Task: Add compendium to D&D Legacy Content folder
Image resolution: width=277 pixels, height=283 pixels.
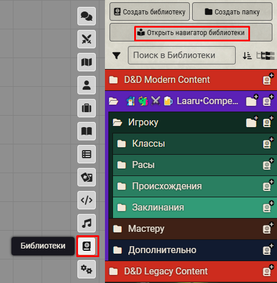Action: (268, 271)
